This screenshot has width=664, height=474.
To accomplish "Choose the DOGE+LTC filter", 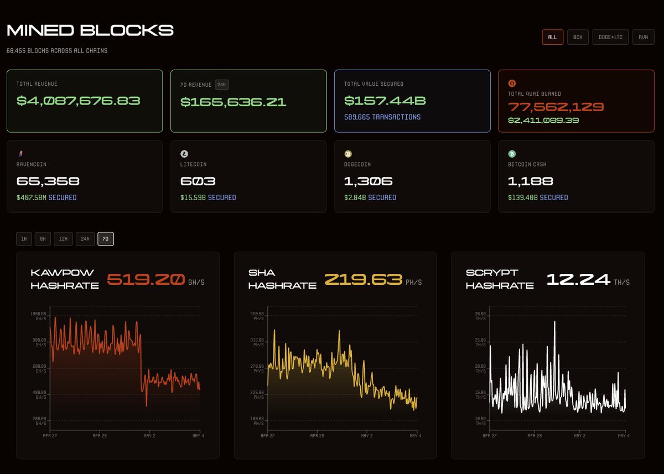I will coord(610,37).
